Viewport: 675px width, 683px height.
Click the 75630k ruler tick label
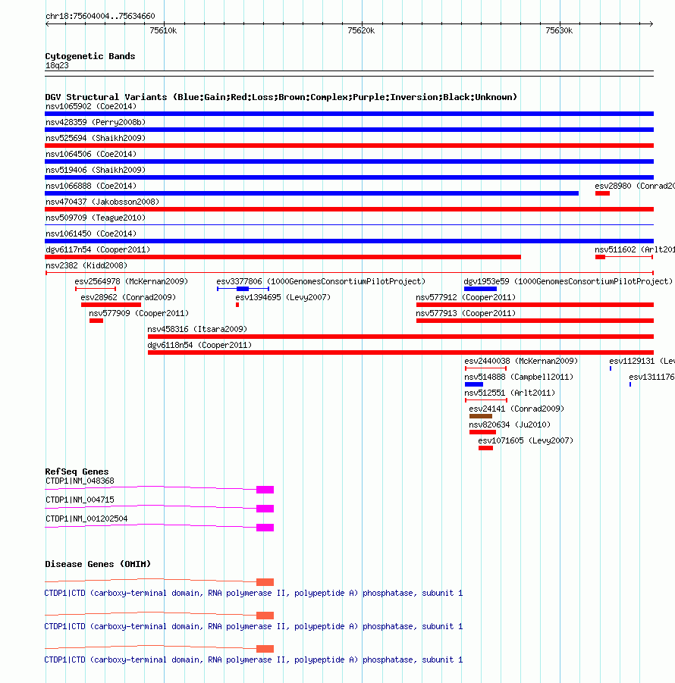click(559, 30)
